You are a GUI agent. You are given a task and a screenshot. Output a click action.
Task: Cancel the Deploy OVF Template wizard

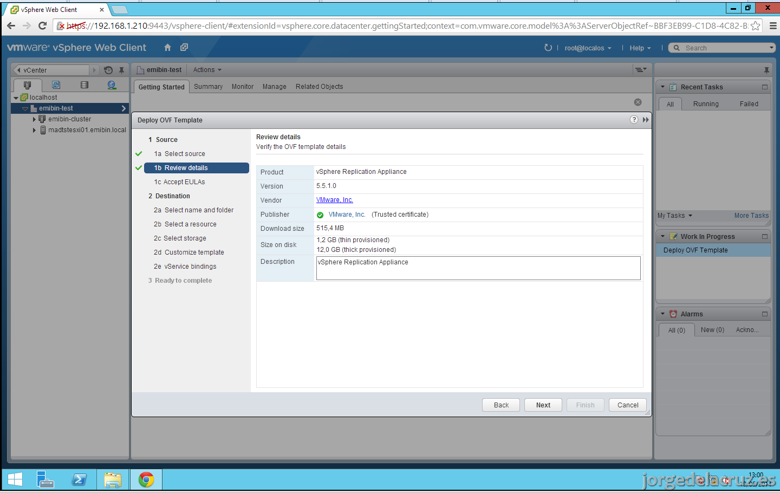[628, 405]
